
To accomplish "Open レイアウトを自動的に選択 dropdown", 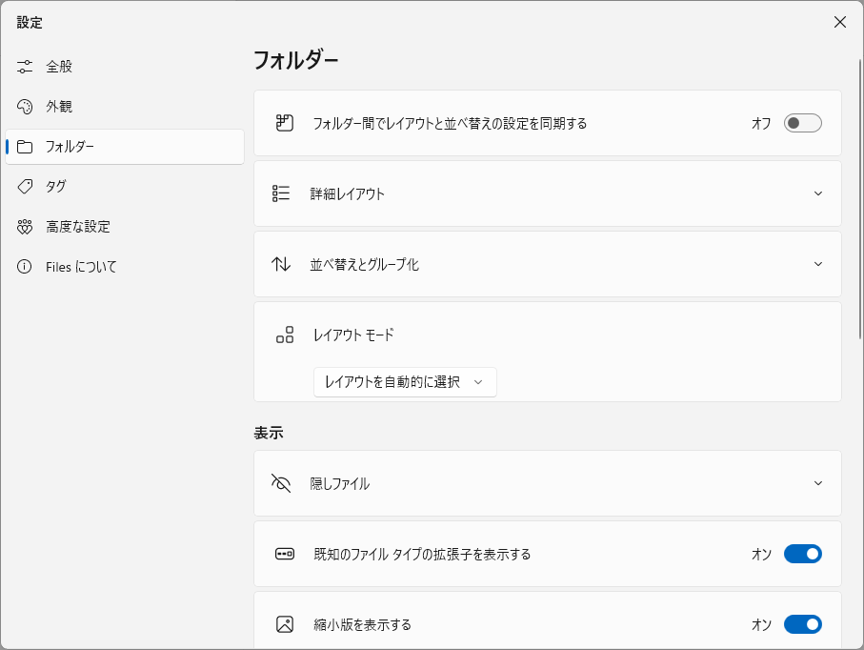I will tap(405, 382).
